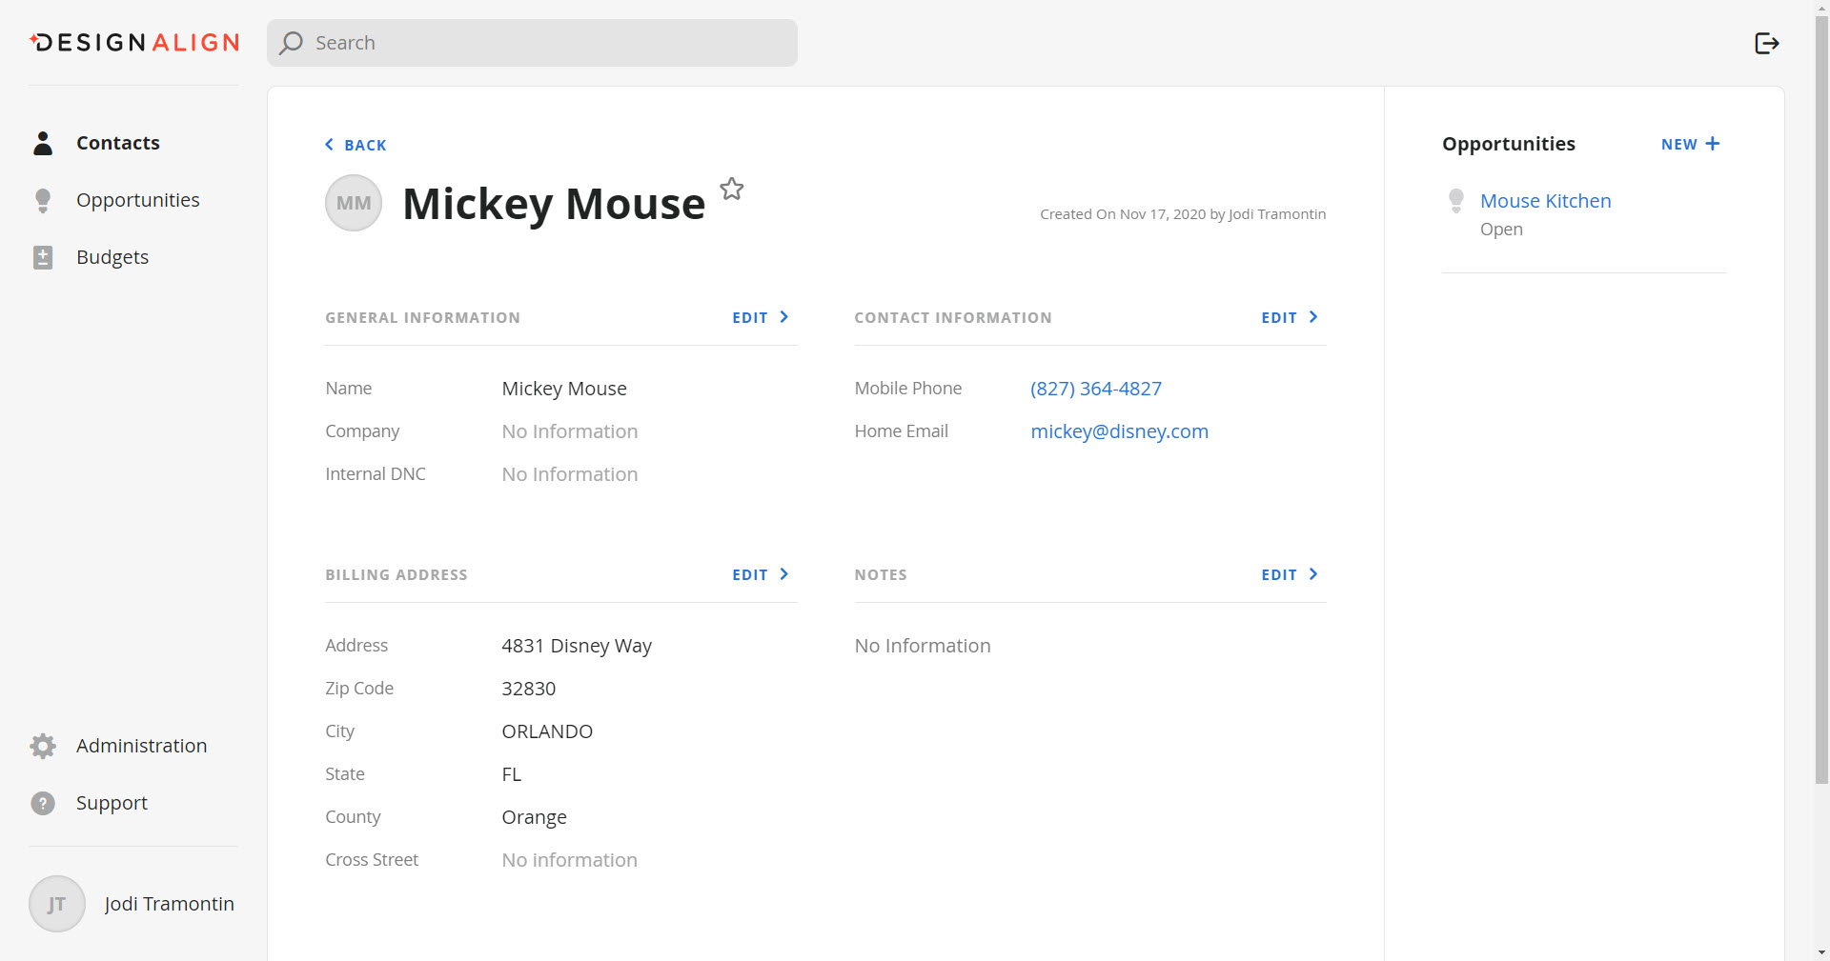This screenshot has height=961, width=1830.
Task: Open General Information edit chevron
Action: click(784, 317)
